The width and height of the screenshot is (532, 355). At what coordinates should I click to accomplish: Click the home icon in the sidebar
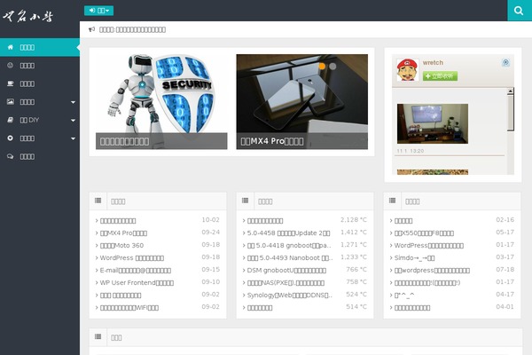[x=11, y=47]
